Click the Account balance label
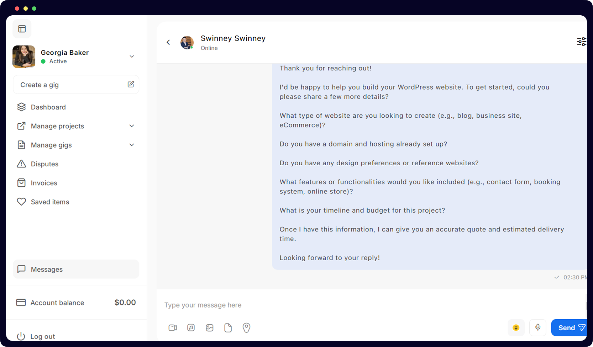 [x=57, y=303]
